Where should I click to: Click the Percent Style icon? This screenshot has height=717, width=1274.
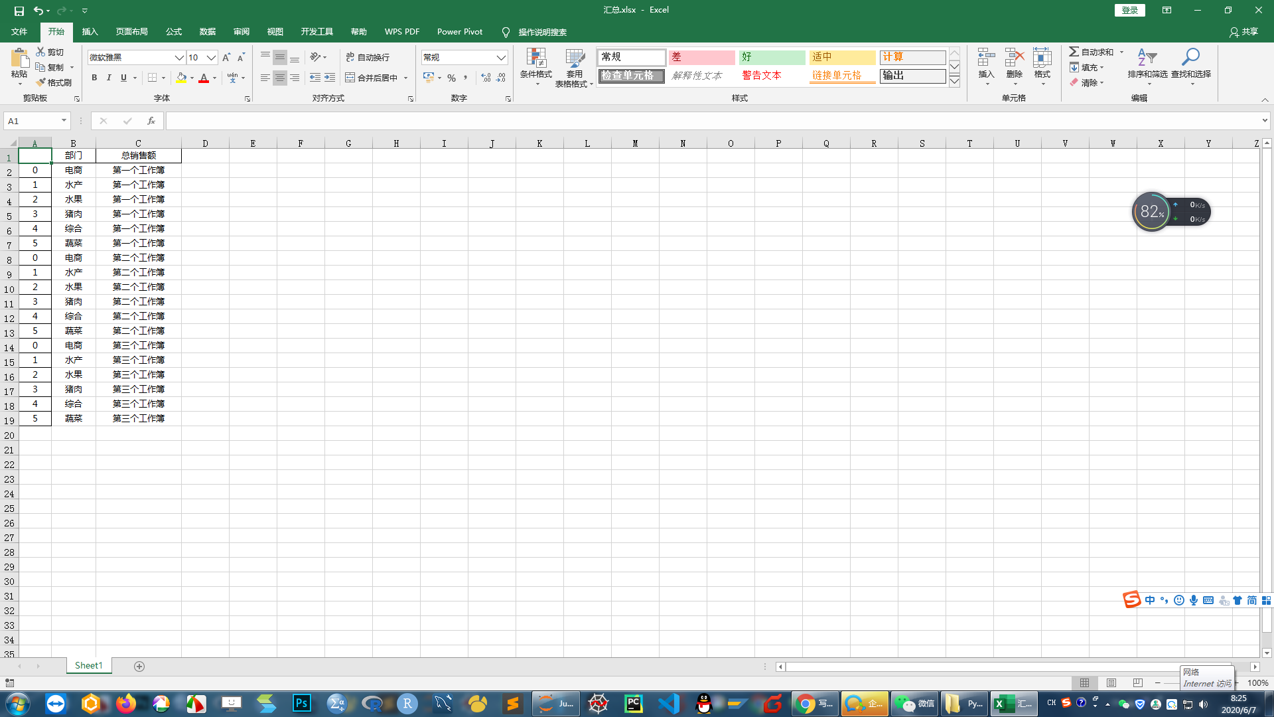pyautogui.click(x=451, y=78)
